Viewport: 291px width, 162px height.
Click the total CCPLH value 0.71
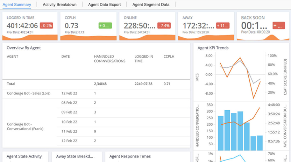click(167, 84)
